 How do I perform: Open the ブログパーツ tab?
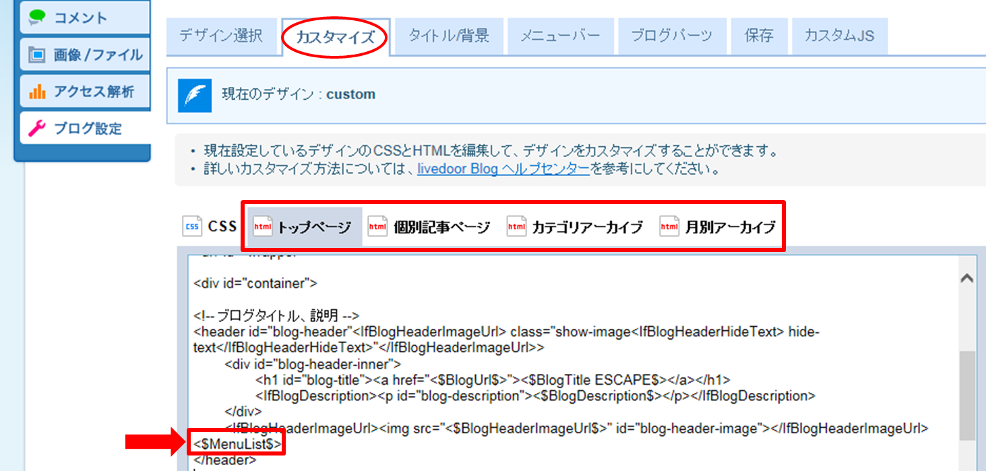coord(672,36)
